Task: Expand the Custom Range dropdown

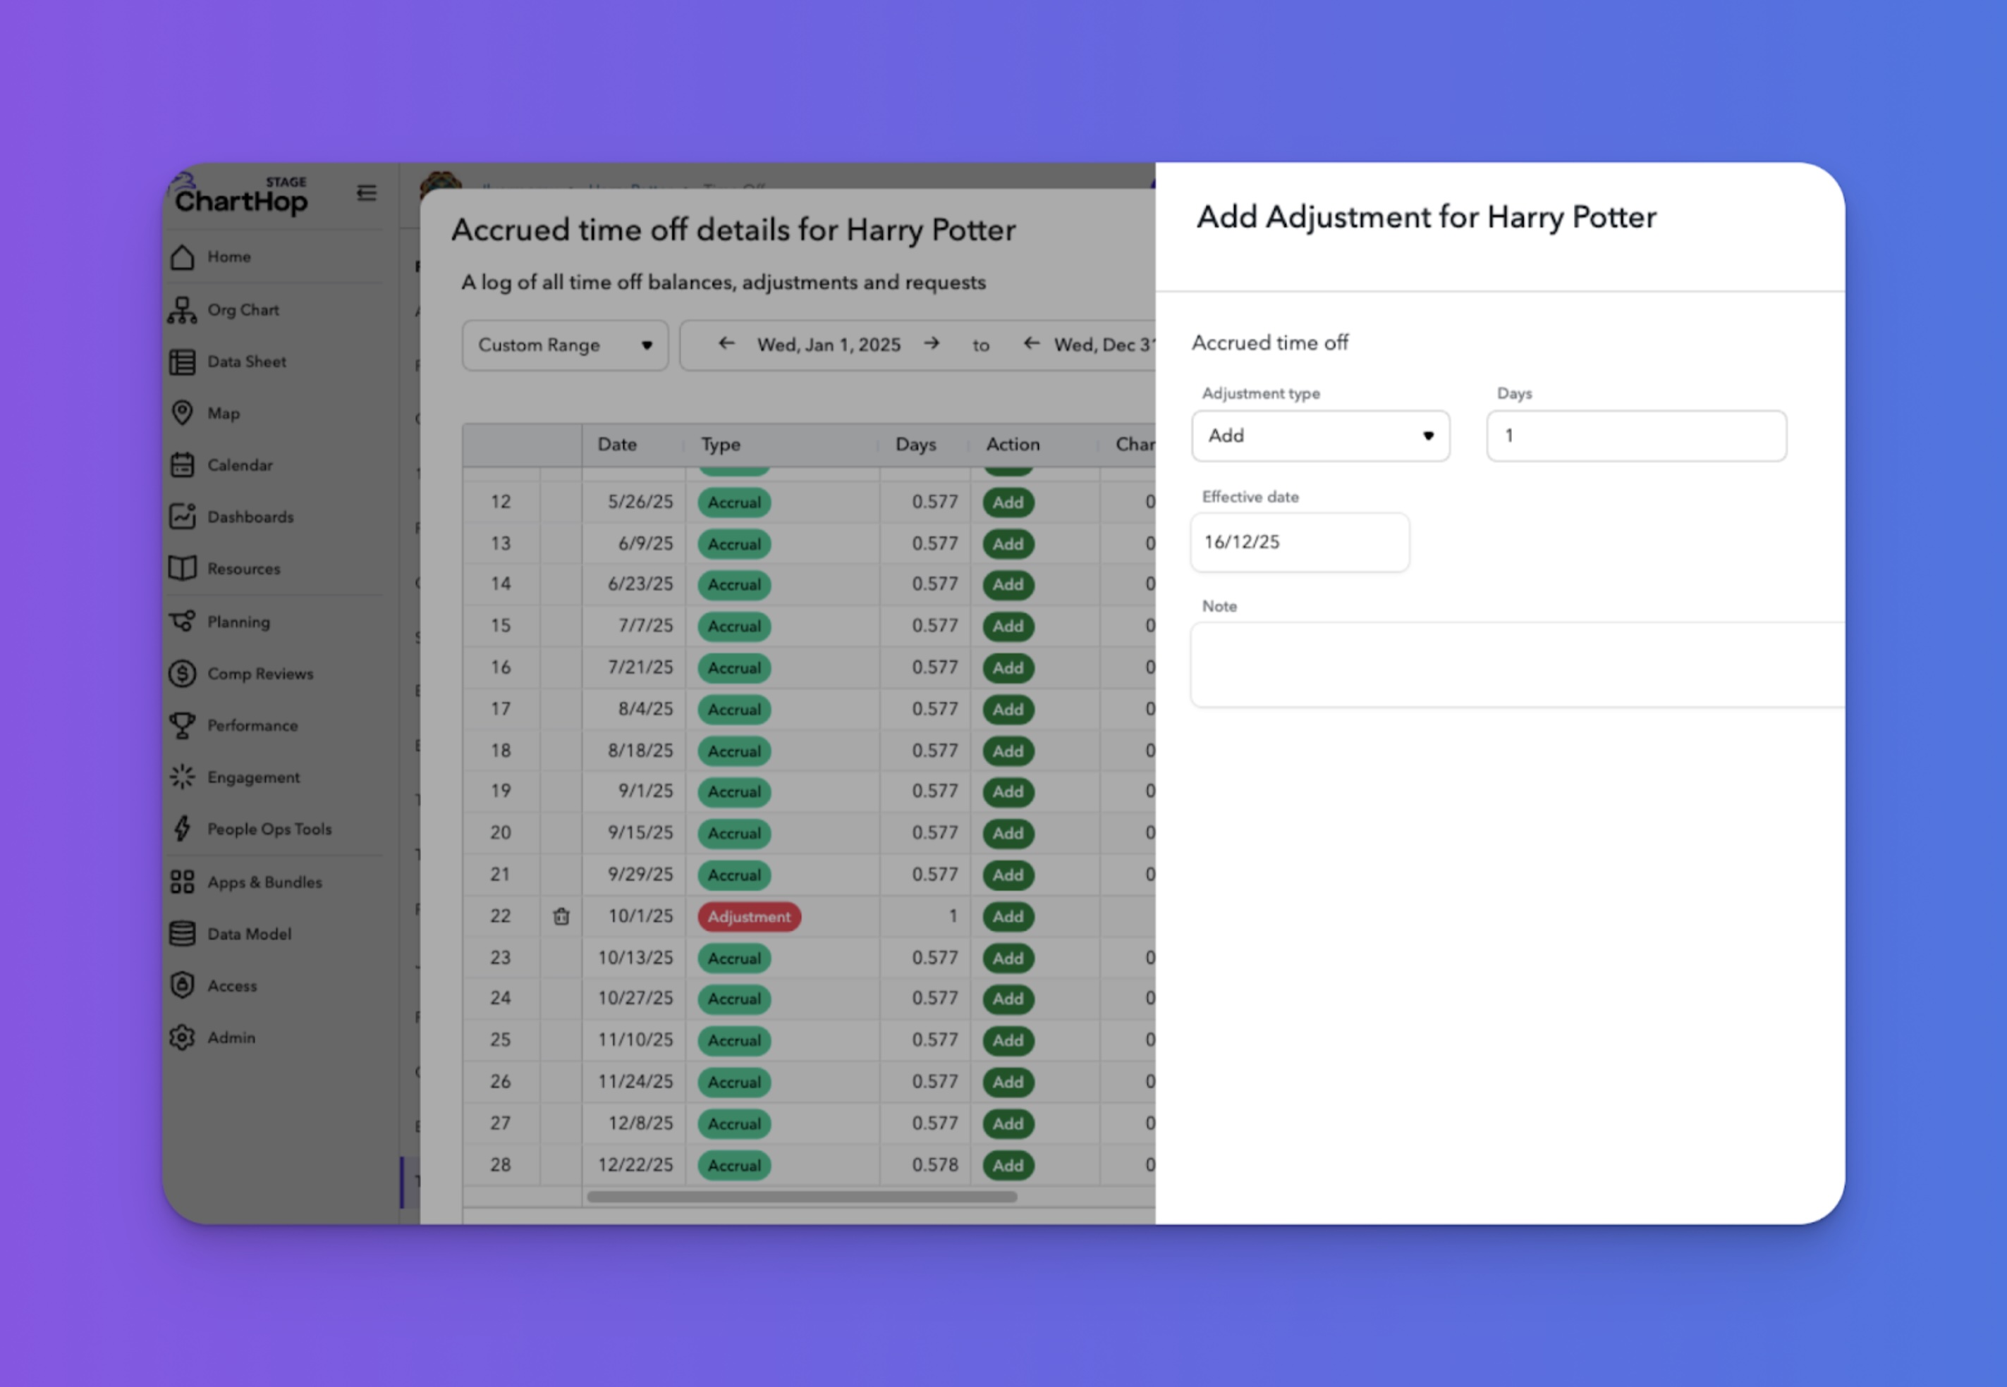Action: click(564, 346)
